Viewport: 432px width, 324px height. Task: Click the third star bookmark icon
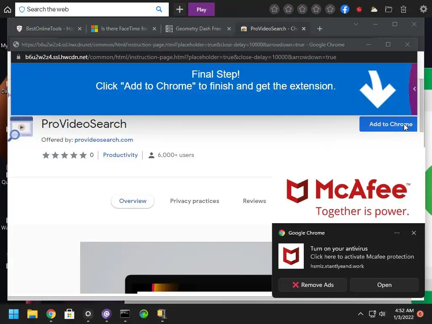[x=302, y=9]
